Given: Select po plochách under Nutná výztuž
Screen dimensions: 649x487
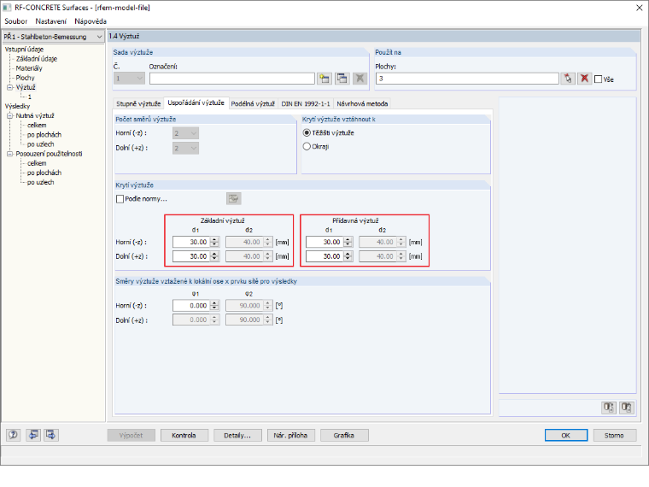Looking at the screenshot, I should [x=44, y=135].
